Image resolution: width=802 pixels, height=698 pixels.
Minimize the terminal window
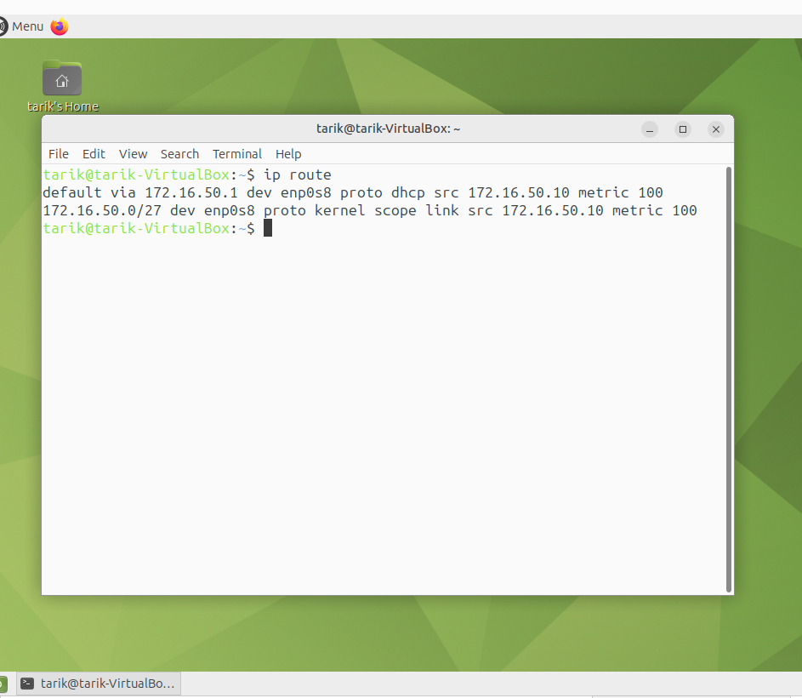click(x=650, y=129)
